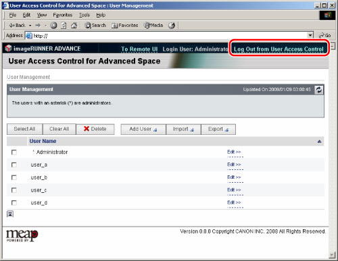Open the Help menu

101,15
